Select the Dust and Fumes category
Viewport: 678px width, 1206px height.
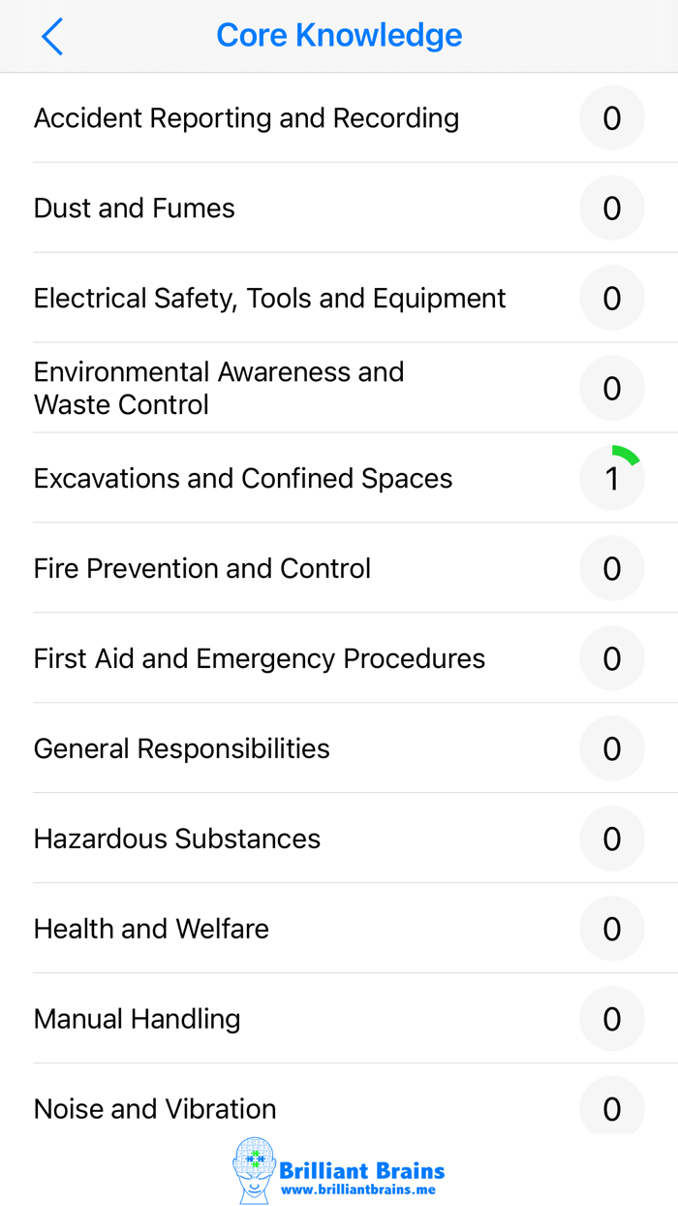134,207
